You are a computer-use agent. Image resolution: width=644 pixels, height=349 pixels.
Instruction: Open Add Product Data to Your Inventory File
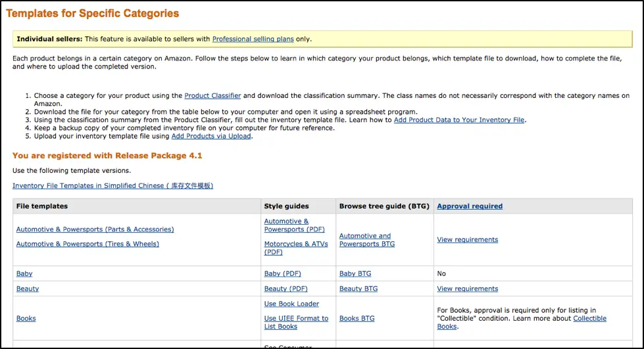[x=459, y=120]
